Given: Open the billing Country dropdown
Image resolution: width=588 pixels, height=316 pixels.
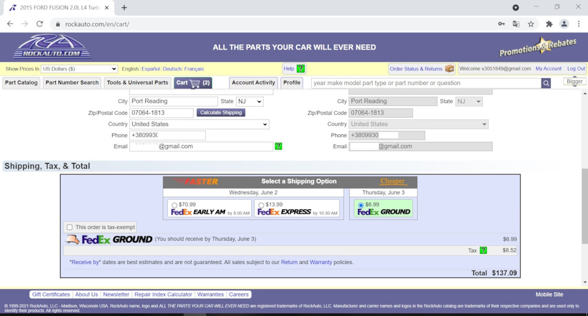Looking at the screenshot, I should click(x=418, y=124).
